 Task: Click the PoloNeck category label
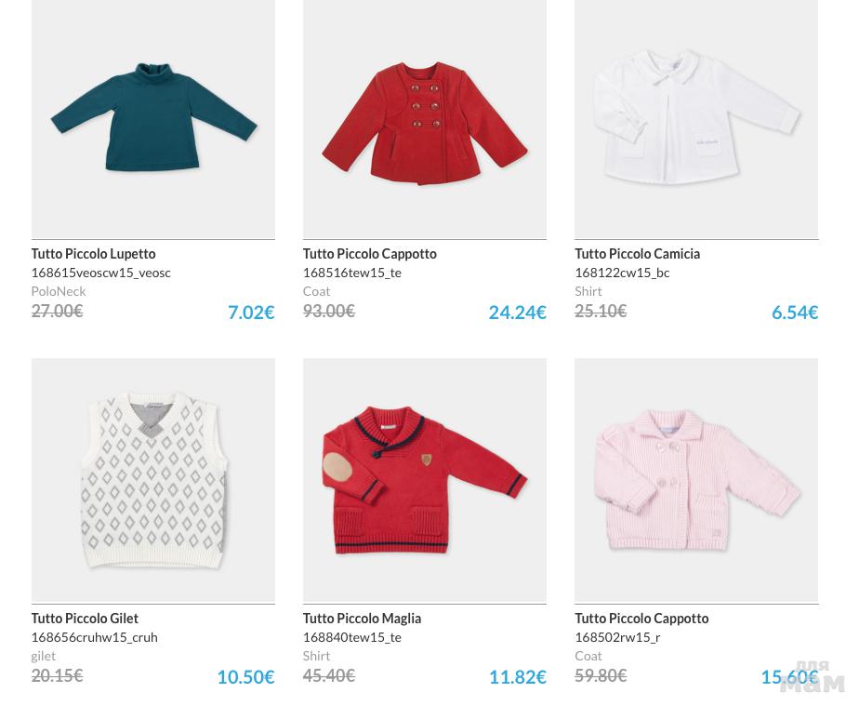[x=58, y=291]
